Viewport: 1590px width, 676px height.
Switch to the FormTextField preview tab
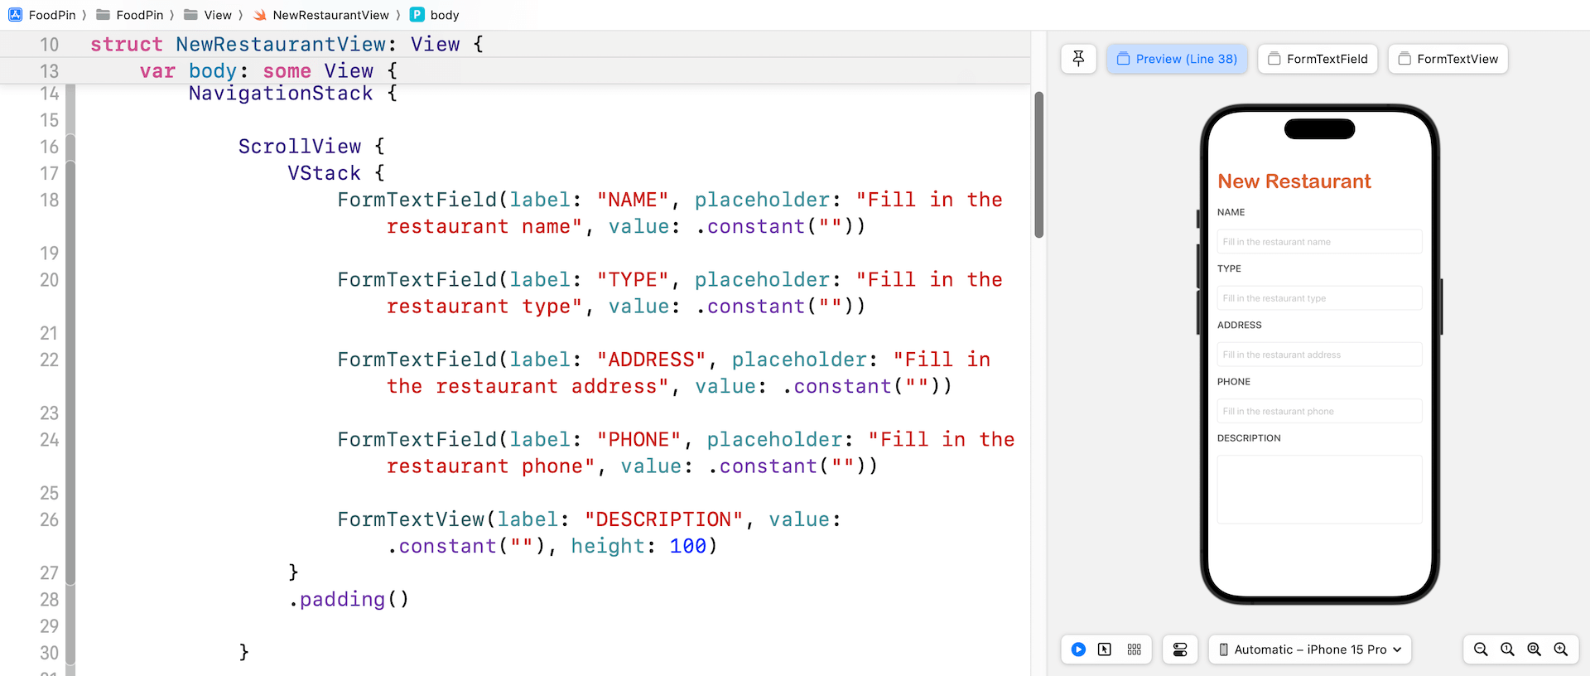click(x=1317, y=59)
